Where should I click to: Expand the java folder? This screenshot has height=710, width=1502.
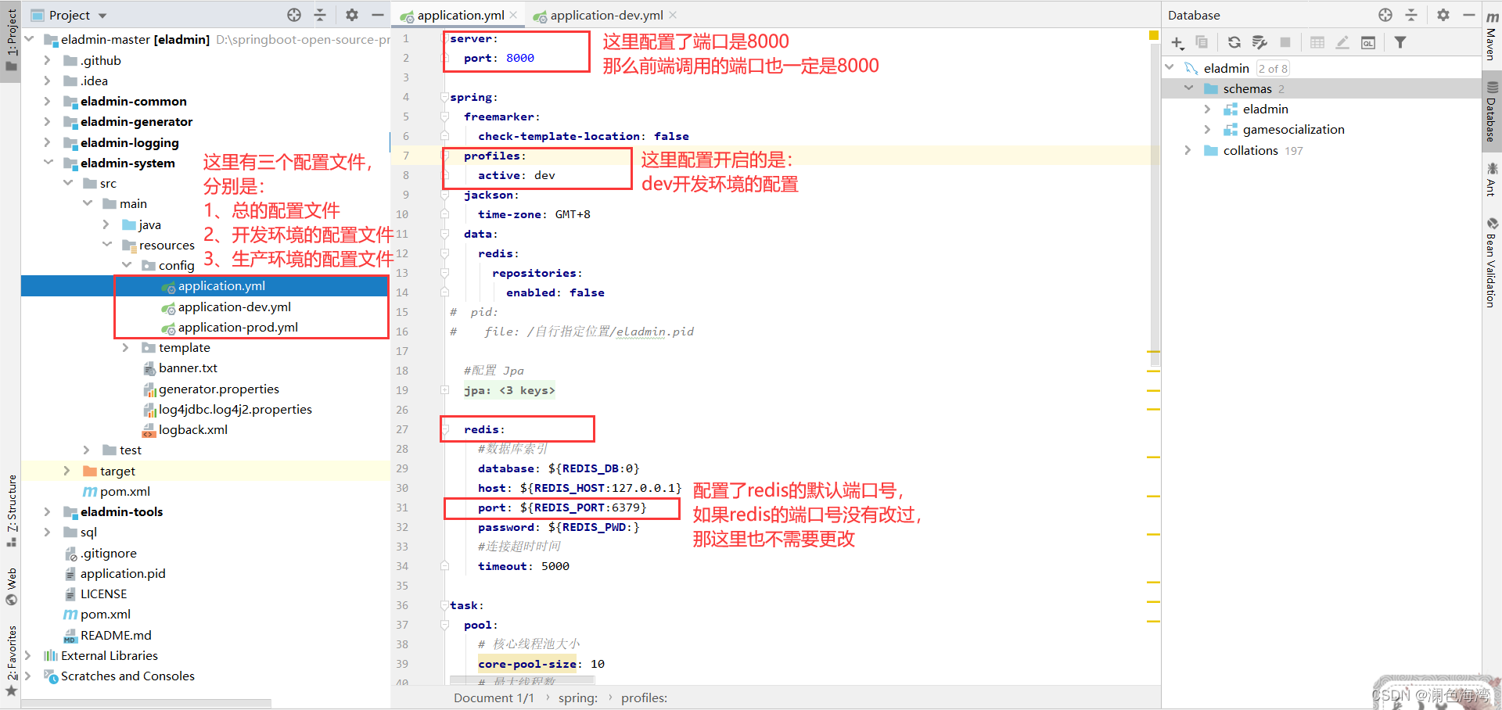coord(106,224)
